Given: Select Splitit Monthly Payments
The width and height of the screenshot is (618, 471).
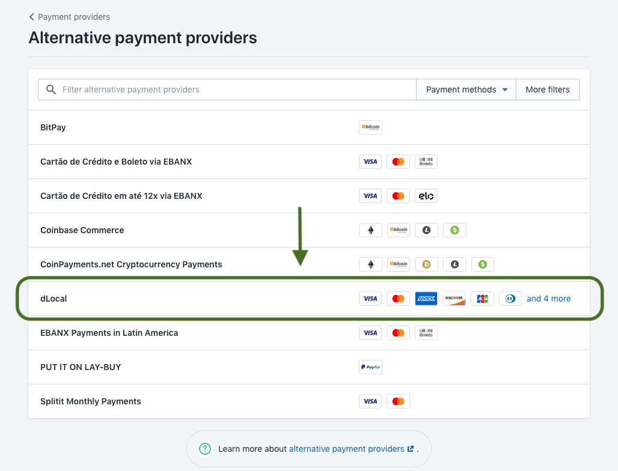Looking at the screenshot, I should tap(309, 401).
